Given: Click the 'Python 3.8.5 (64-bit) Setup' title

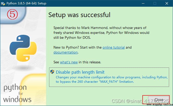Looking at the screenshot, I should click(26, 3).
